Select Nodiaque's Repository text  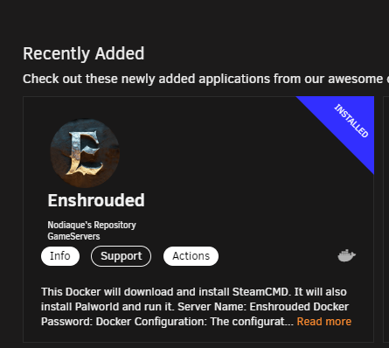pos(92,225)
